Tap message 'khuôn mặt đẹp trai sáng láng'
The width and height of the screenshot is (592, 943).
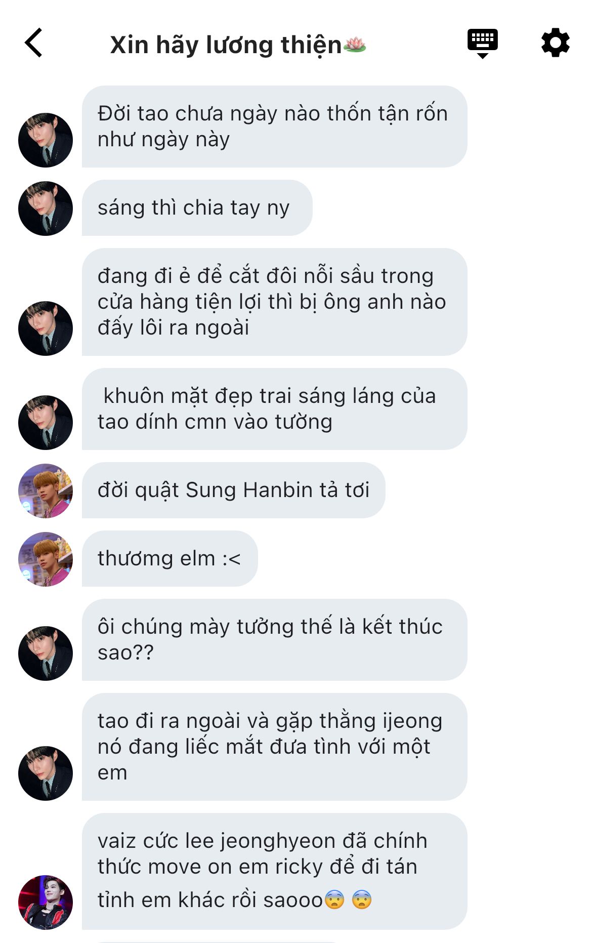point(274,409)
